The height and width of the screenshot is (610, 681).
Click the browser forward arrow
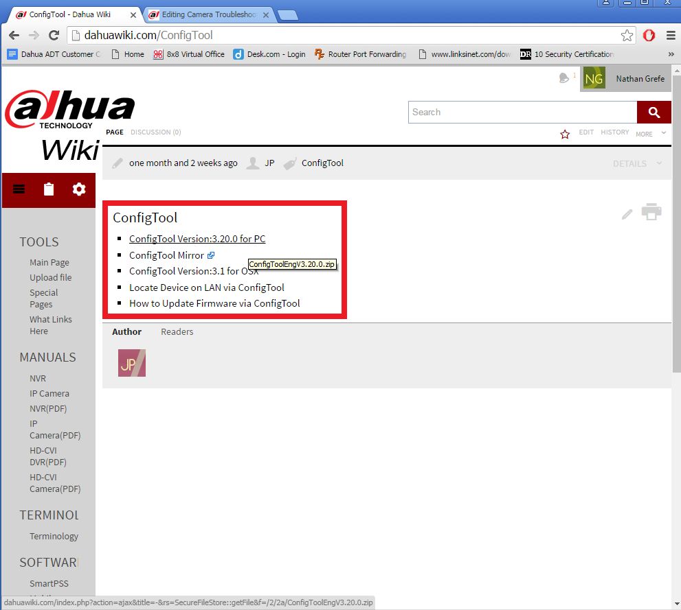[34, 36]
